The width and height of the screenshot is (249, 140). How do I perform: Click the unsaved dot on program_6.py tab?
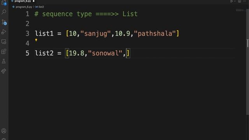tap(33, 1)
